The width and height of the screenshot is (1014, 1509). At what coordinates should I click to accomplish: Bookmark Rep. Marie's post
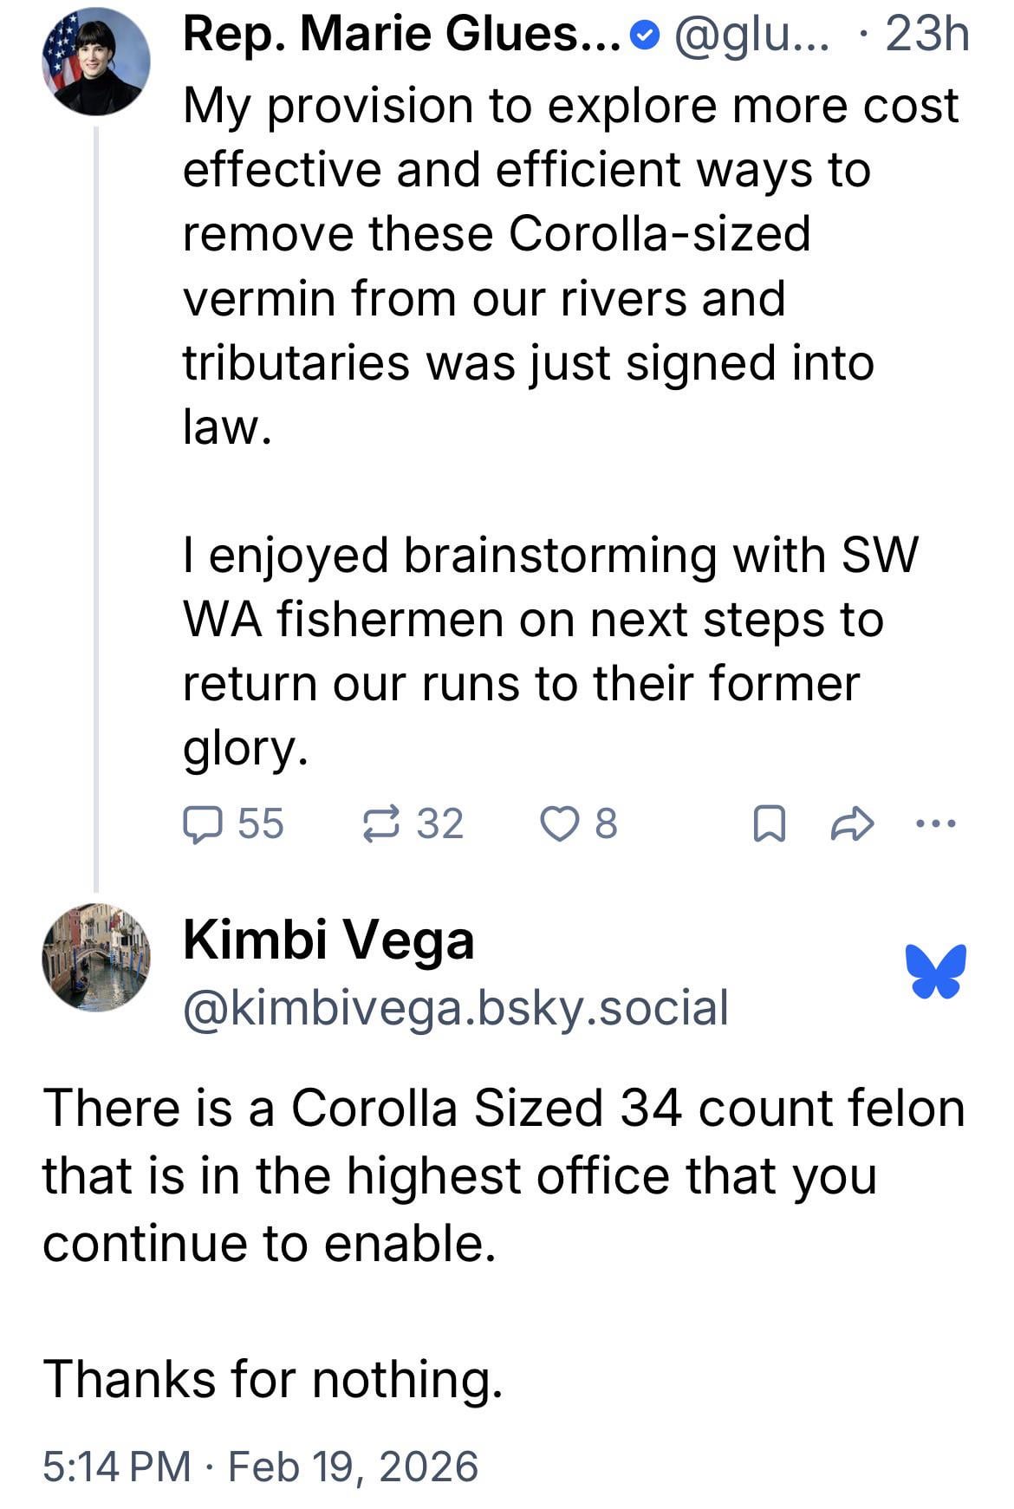point(770,823)
